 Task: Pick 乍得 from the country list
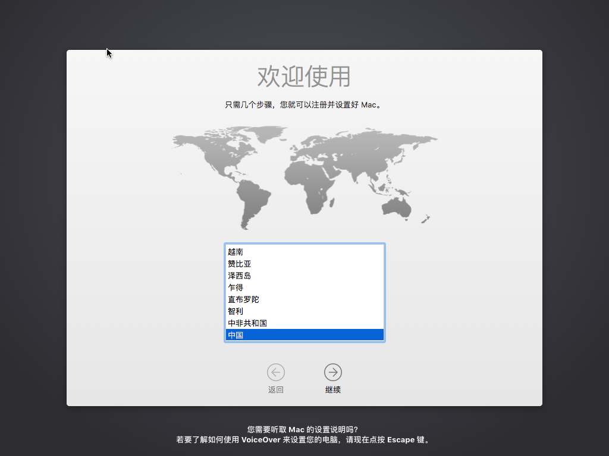coord(236,287)
